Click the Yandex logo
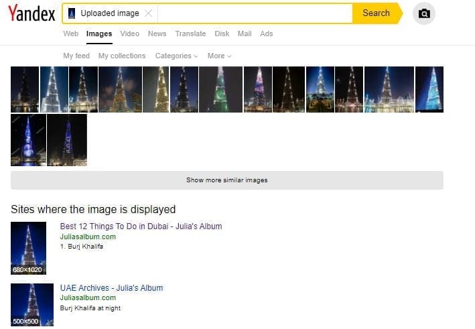 pos(31,13)
